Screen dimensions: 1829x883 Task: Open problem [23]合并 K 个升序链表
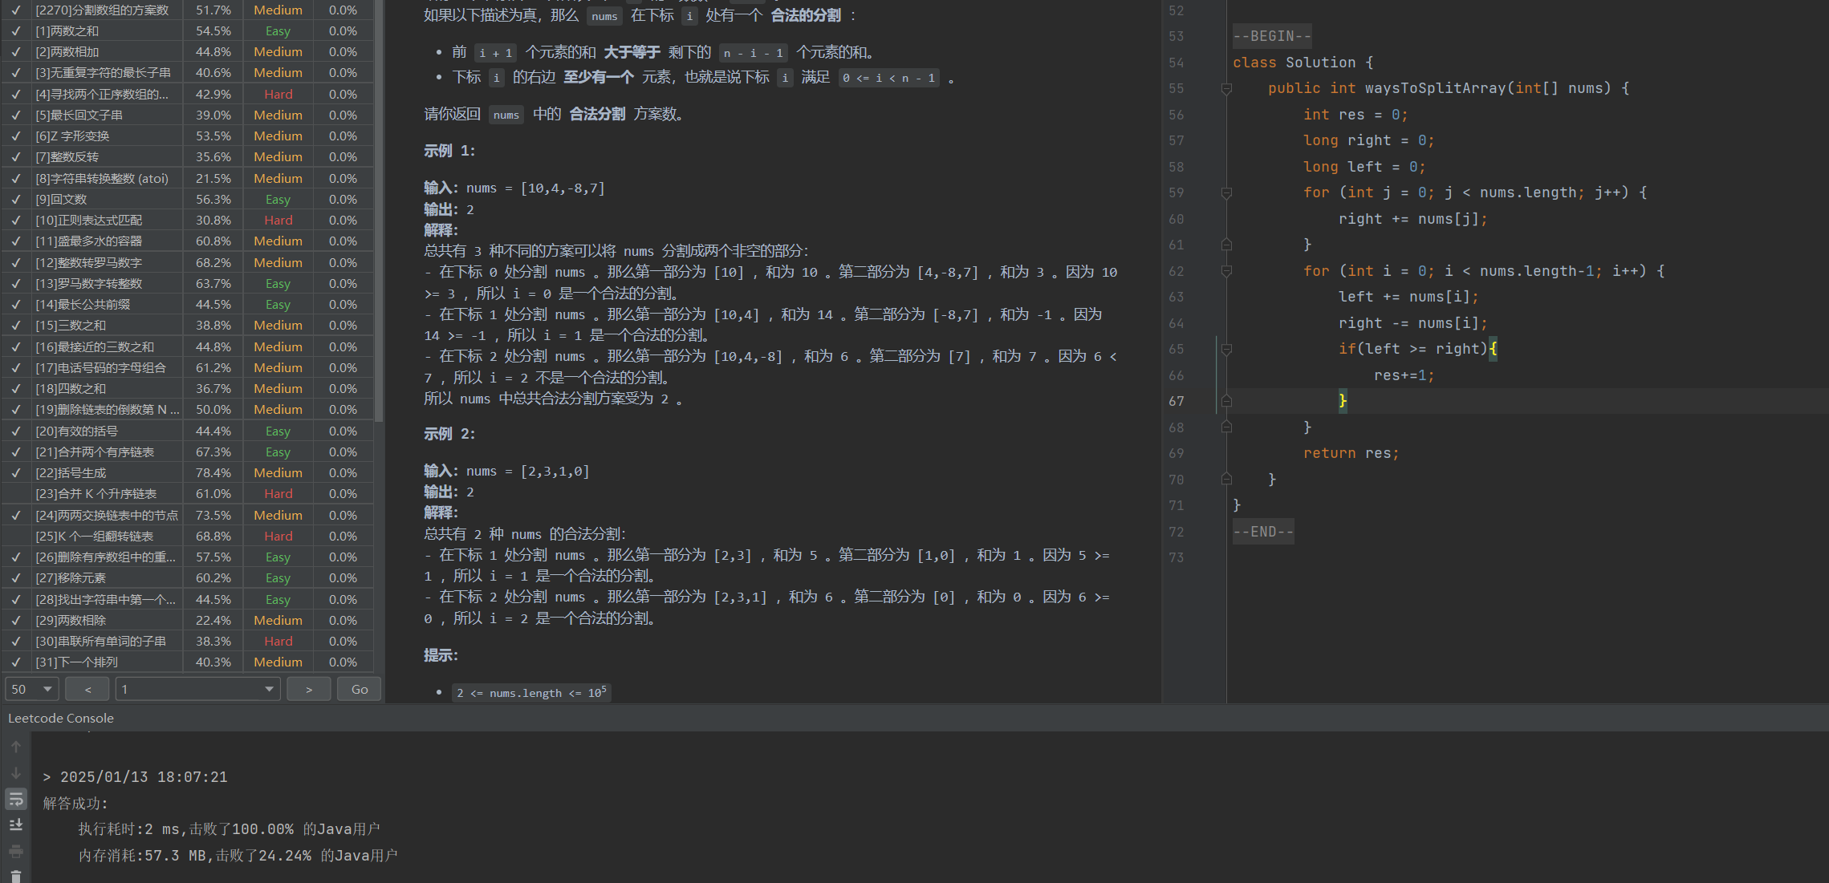pyautogui.click(x=96, y=494)
